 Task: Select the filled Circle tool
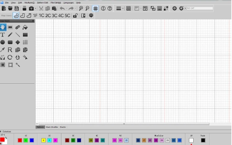coord(2,42)
